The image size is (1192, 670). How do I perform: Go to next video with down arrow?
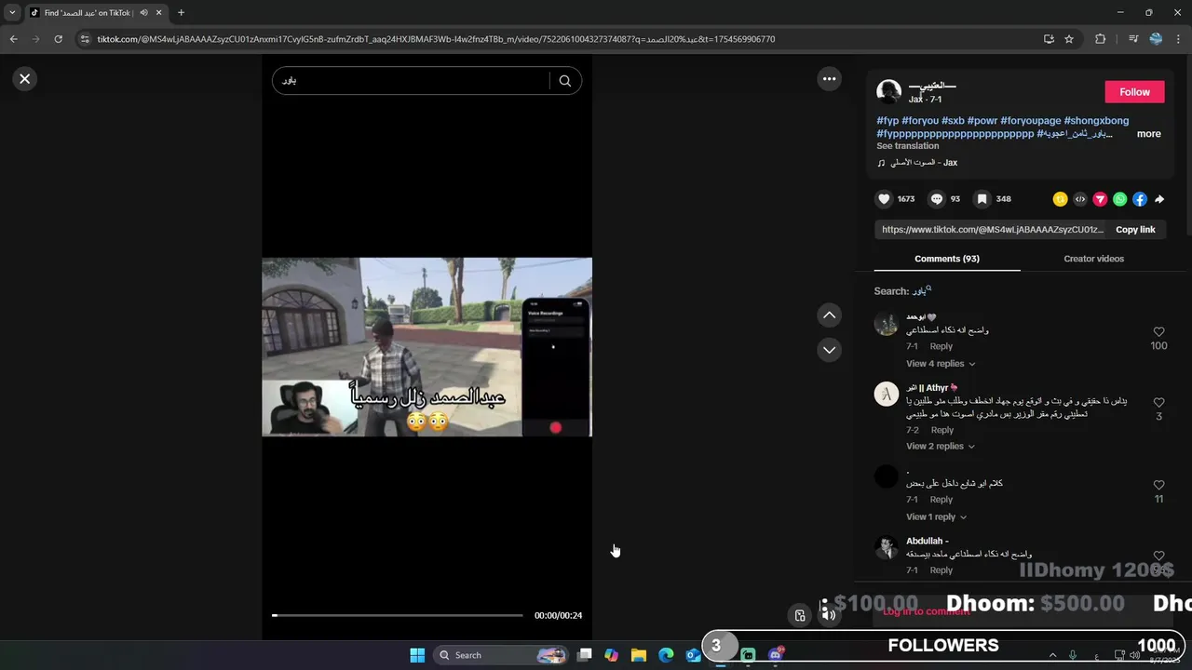click(x=829, y=350)
